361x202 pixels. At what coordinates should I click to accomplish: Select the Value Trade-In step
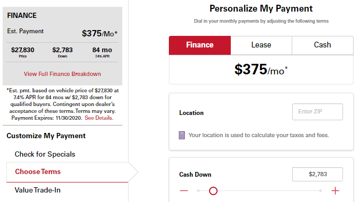point(38,190)
